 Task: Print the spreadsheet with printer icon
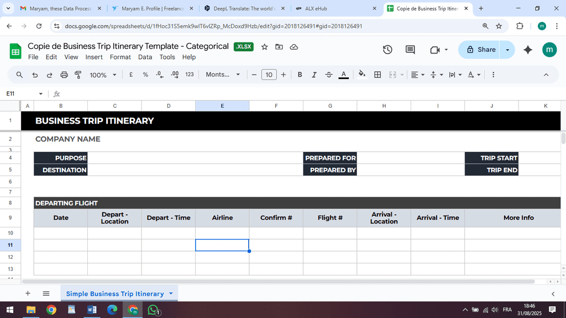(x=64, y=75)
